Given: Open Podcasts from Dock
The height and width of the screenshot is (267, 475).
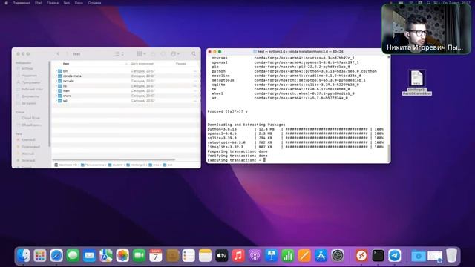Looking at the screenshot, I should [x=255, y=256].
